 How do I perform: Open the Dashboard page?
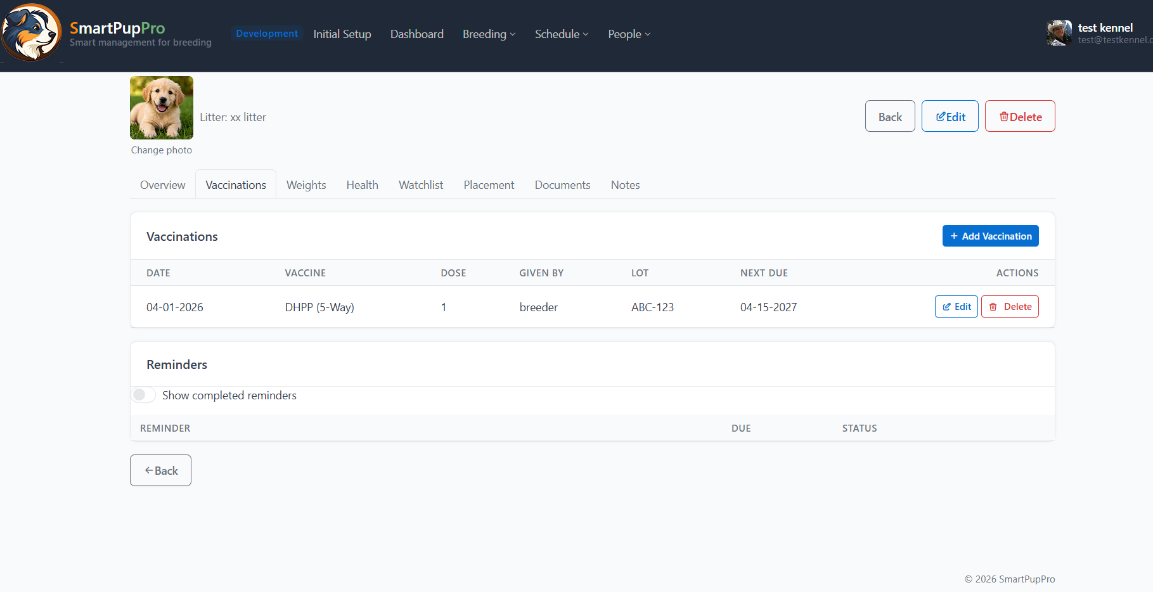416,34
